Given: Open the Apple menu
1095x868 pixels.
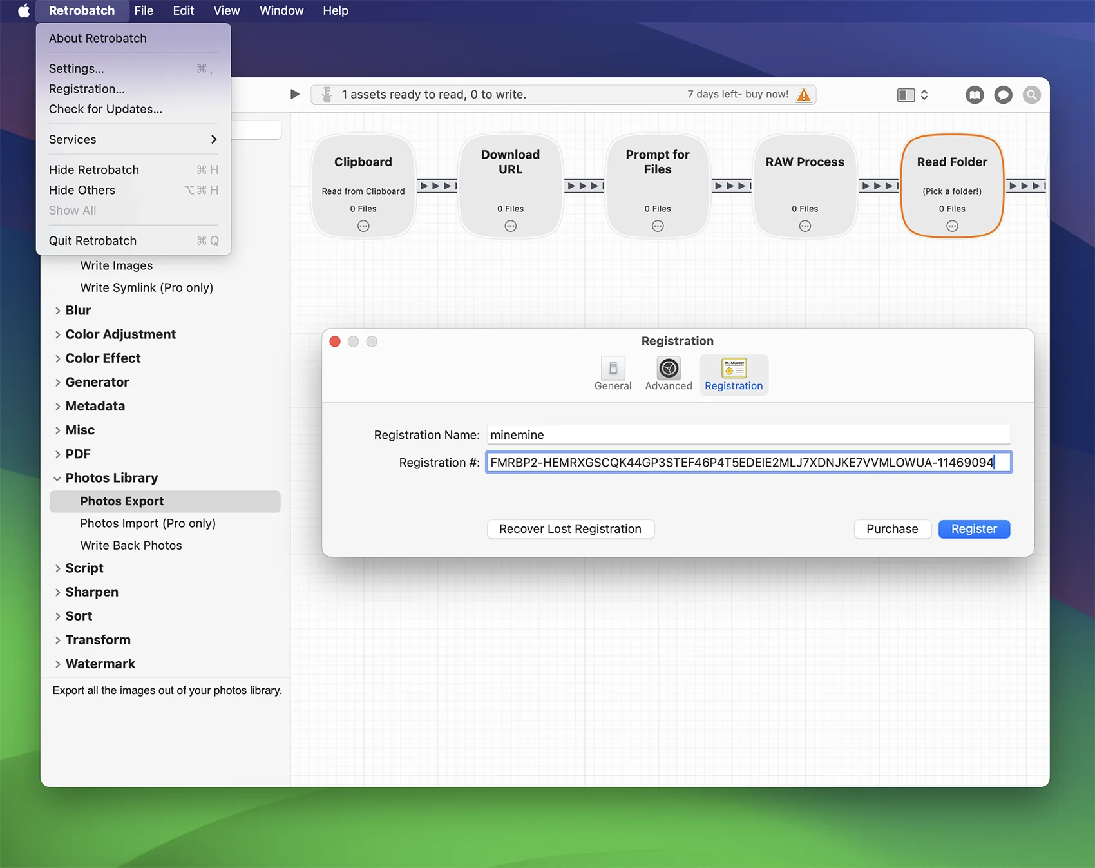Looking at the screenshot, I should pyautogui.click(x=24, y=10).
